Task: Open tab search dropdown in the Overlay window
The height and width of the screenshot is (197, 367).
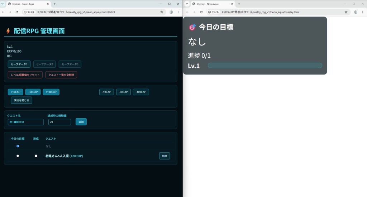Action: [x=187, y=4]
